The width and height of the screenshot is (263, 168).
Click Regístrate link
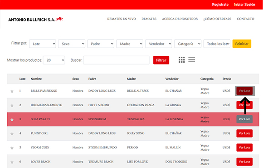pos(220,5)
